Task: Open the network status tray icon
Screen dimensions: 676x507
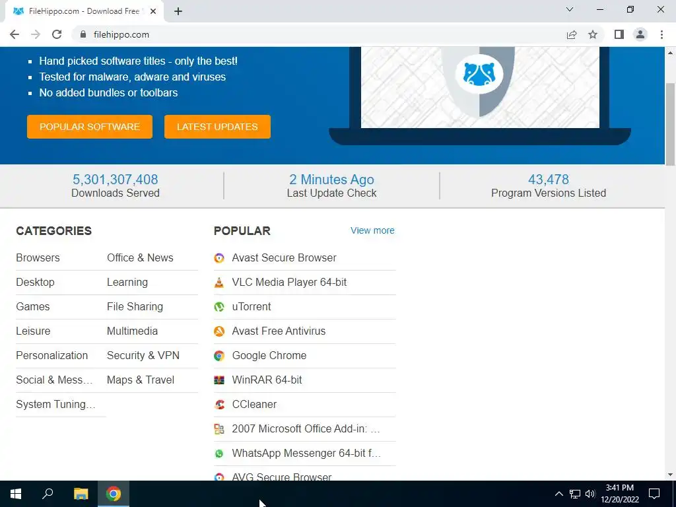Action: coord(575,494)
